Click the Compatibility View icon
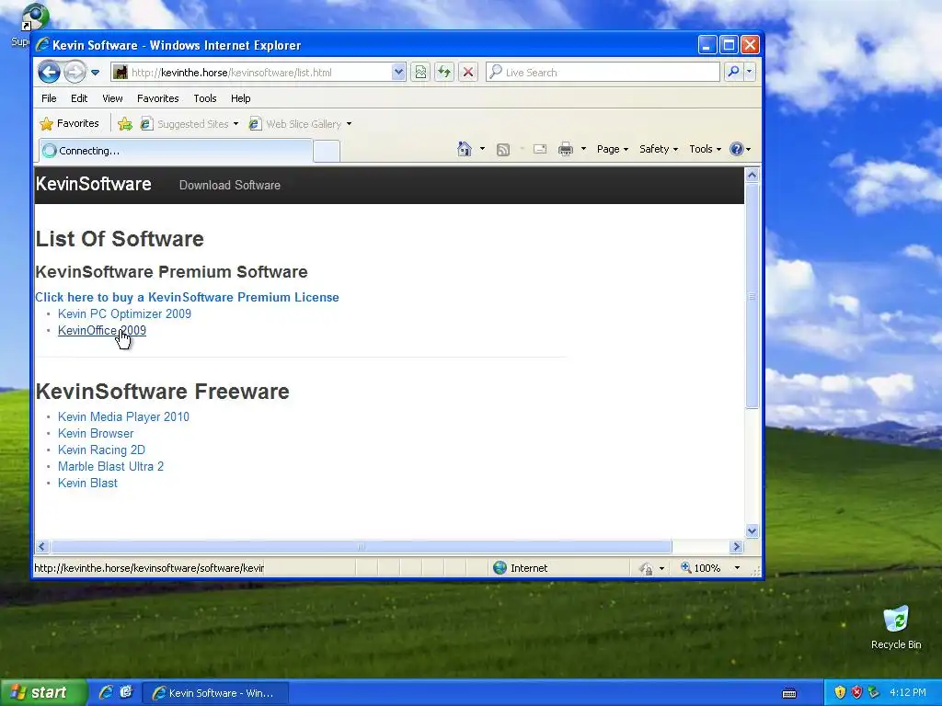Viewport: 942px width, 706px height. tap(420, 72)
